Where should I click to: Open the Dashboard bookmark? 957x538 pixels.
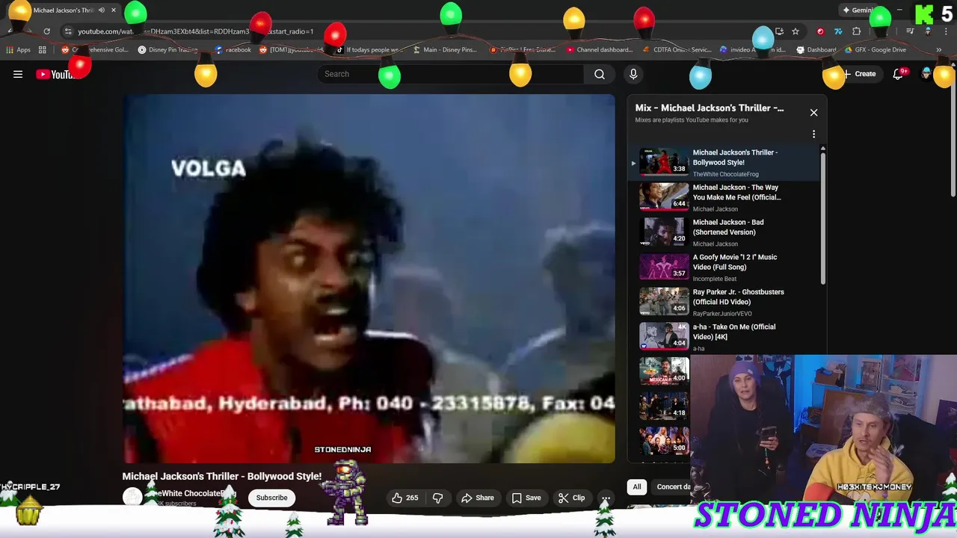[x=816, y=50]
